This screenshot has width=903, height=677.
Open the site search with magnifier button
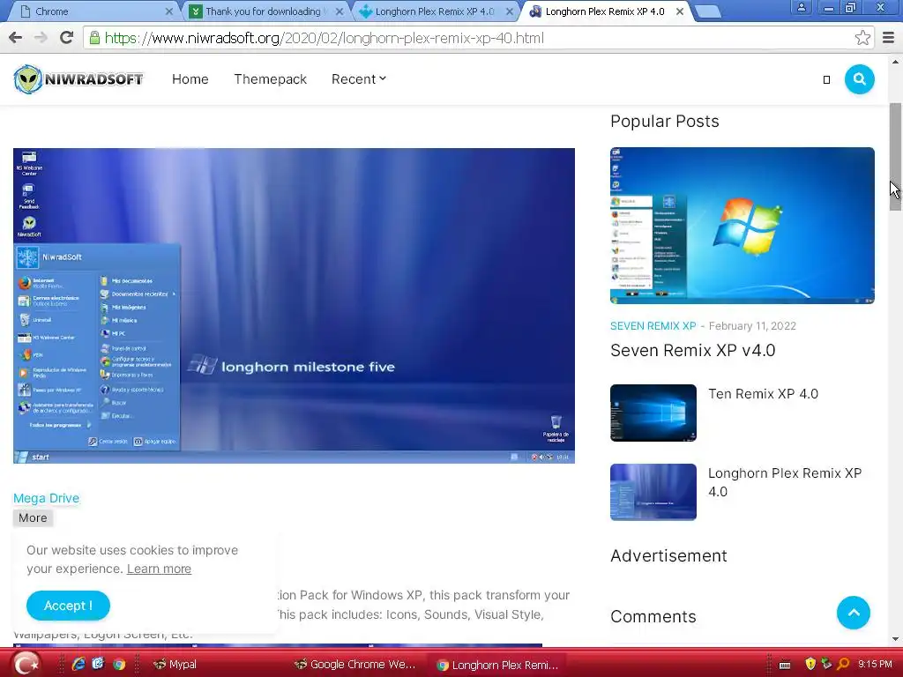pos(859,79)
